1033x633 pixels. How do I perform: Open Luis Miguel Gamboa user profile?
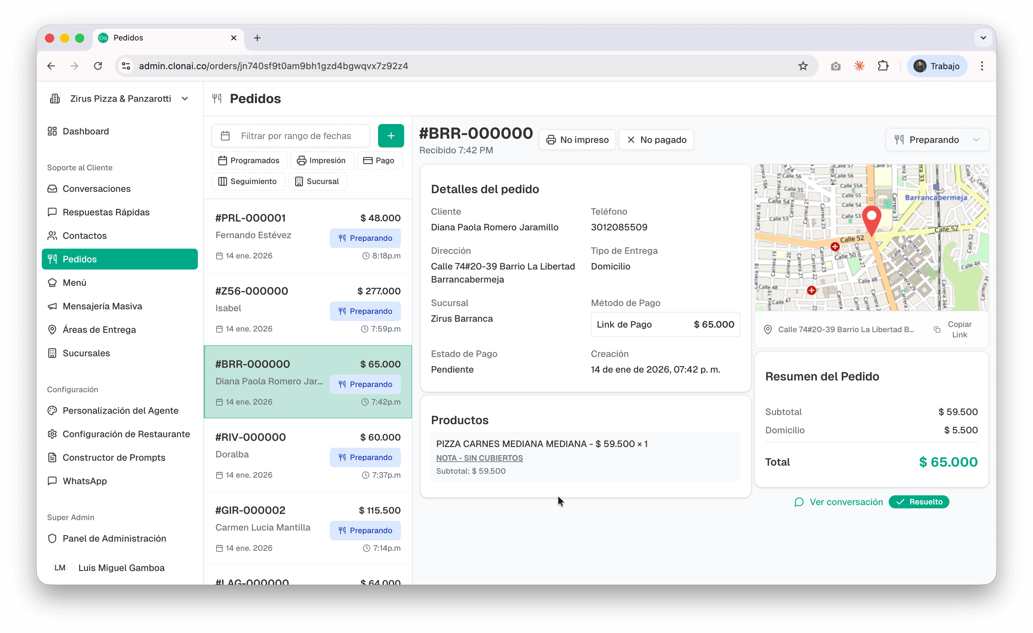119,568
